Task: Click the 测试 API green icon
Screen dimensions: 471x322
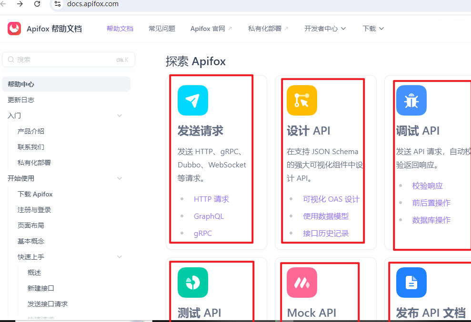Action: click(193, 283)
